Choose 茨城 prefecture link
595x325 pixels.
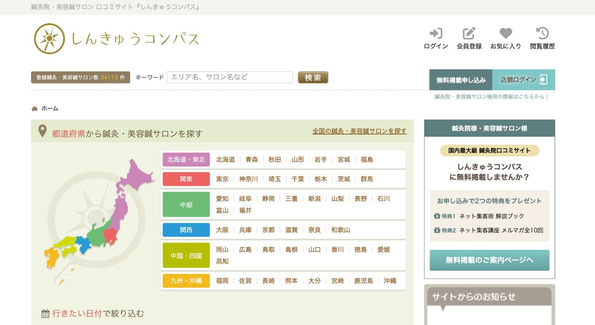coord(344,179)
